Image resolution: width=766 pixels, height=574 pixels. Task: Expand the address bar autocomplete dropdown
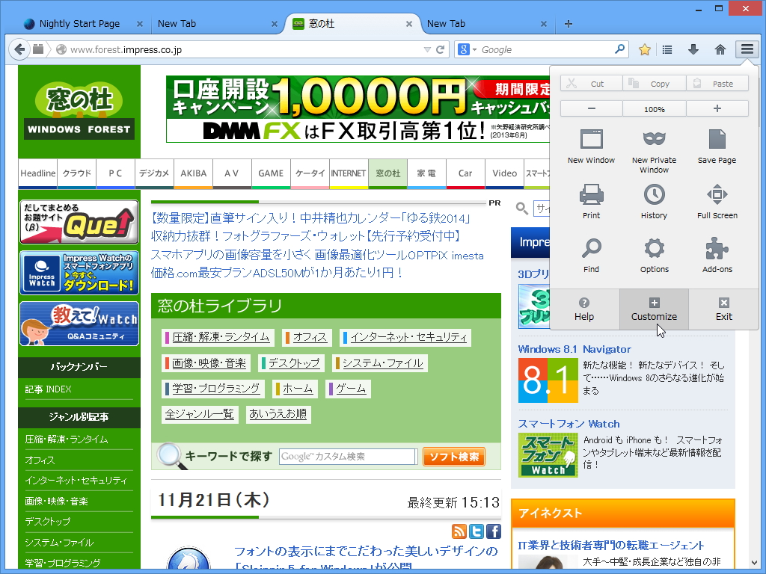point(429,49)
